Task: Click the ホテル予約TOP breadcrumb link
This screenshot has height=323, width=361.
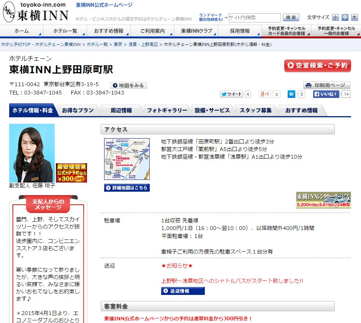Action: pos(41,44)
